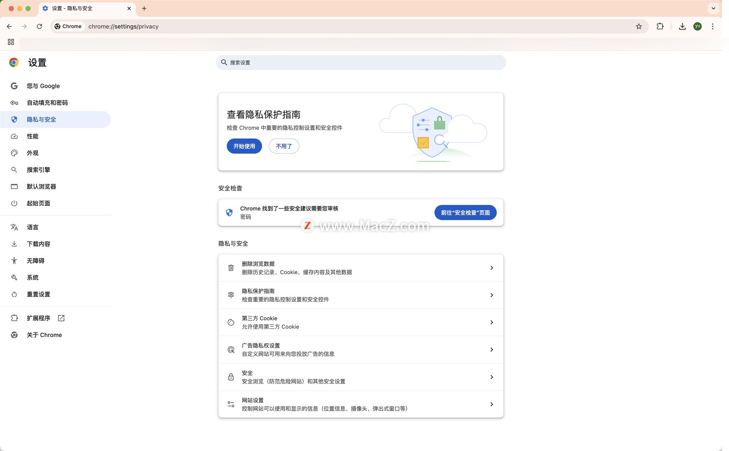Expand the 网站设置 row chevron

491,404
